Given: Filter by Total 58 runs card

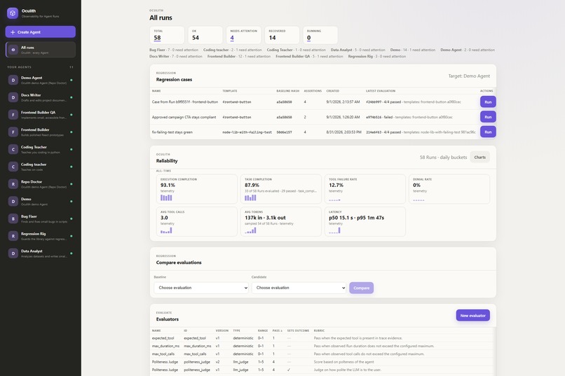Looking at the screenshot, I should (168, 35).
